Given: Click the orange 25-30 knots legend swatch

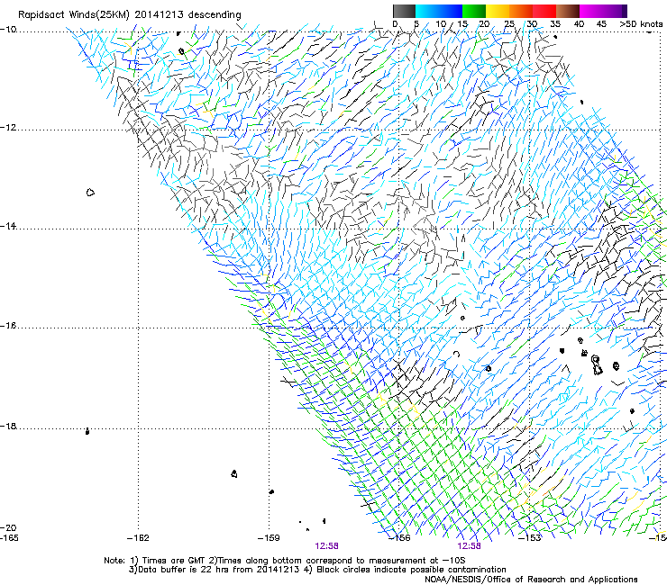Looking at the screenshot, I should 521,11.
